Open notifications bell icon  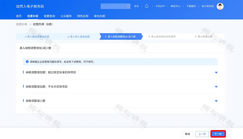point(146,6)
